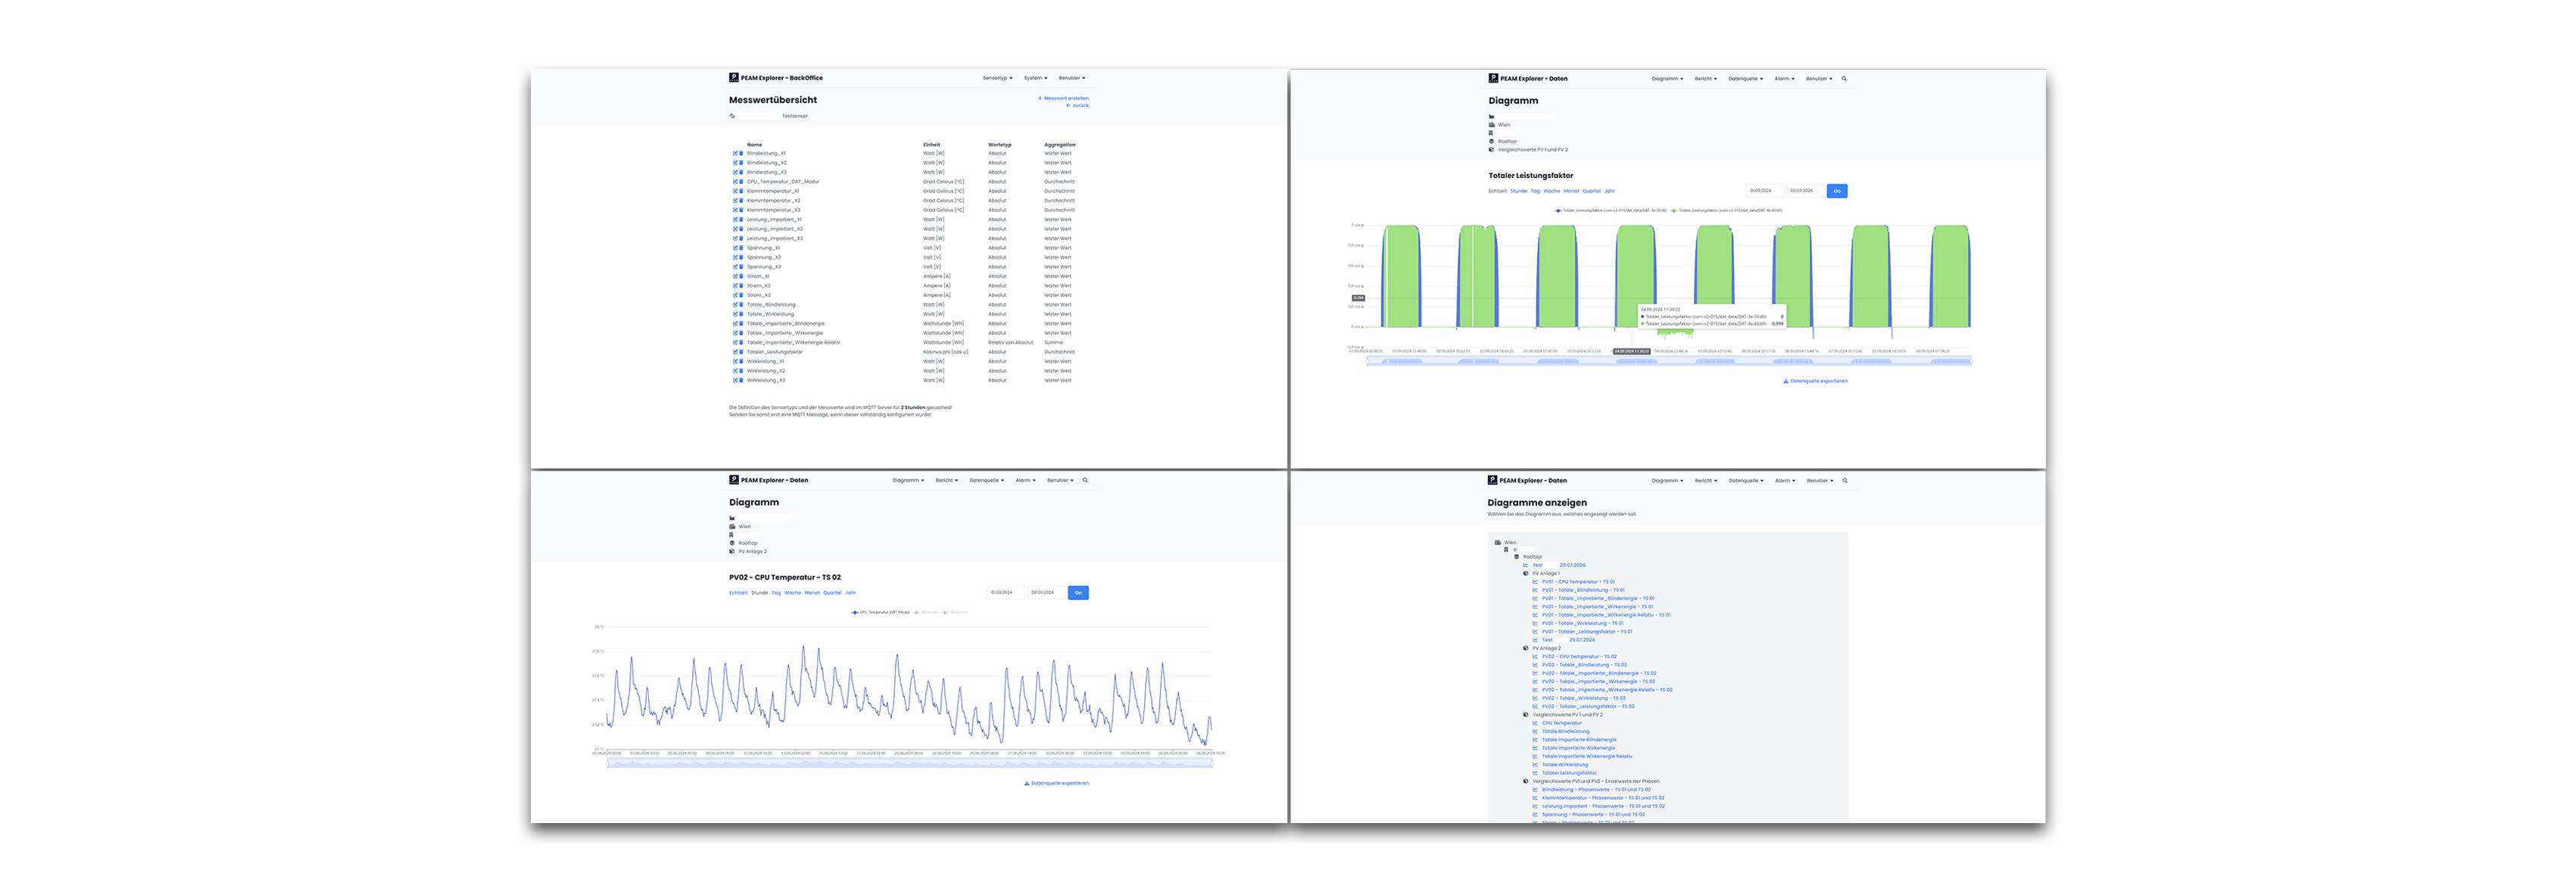2576x892 pixels.
Task: Click PEAM logo in BackOffice window
Action: tap(734, 77)
